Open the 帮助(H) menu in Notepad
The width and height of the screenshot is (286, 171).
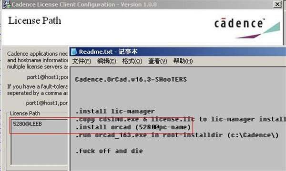[x=183, y=61]
